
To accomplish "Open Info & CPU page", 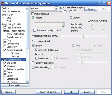I will (x=7, y=15).
